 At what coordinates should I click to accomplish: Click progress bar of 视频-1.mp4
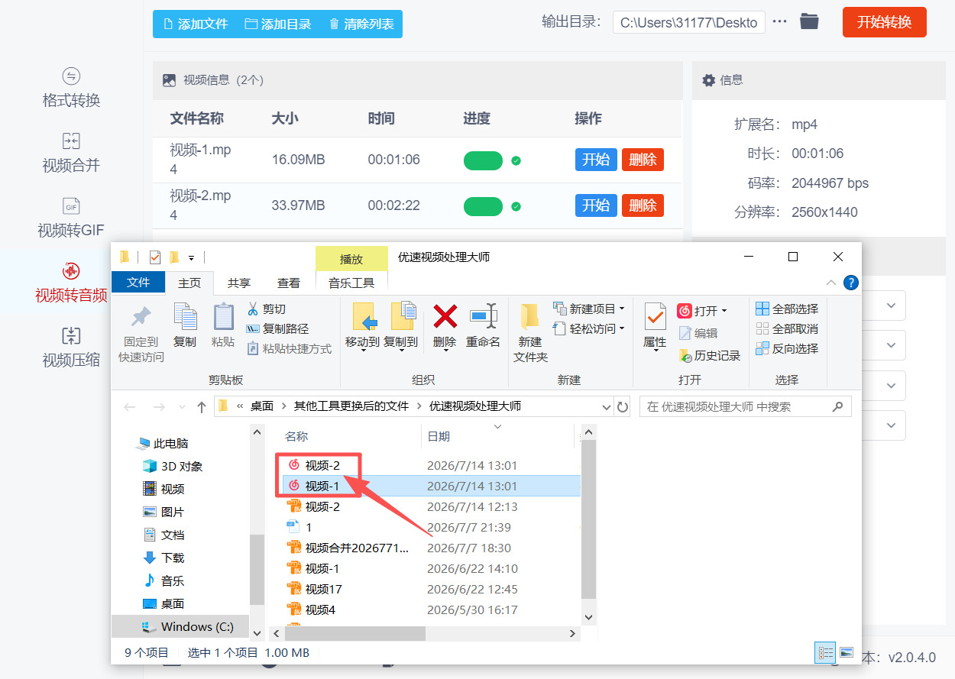(483, 160)
